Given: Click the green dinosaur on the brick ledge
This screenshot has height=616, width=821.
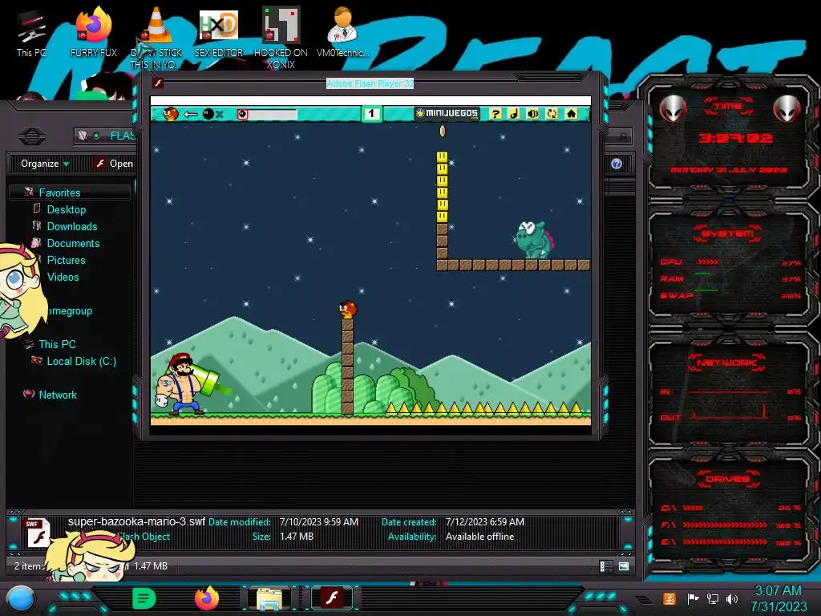Looking at the screenshot, I should 533,239.
